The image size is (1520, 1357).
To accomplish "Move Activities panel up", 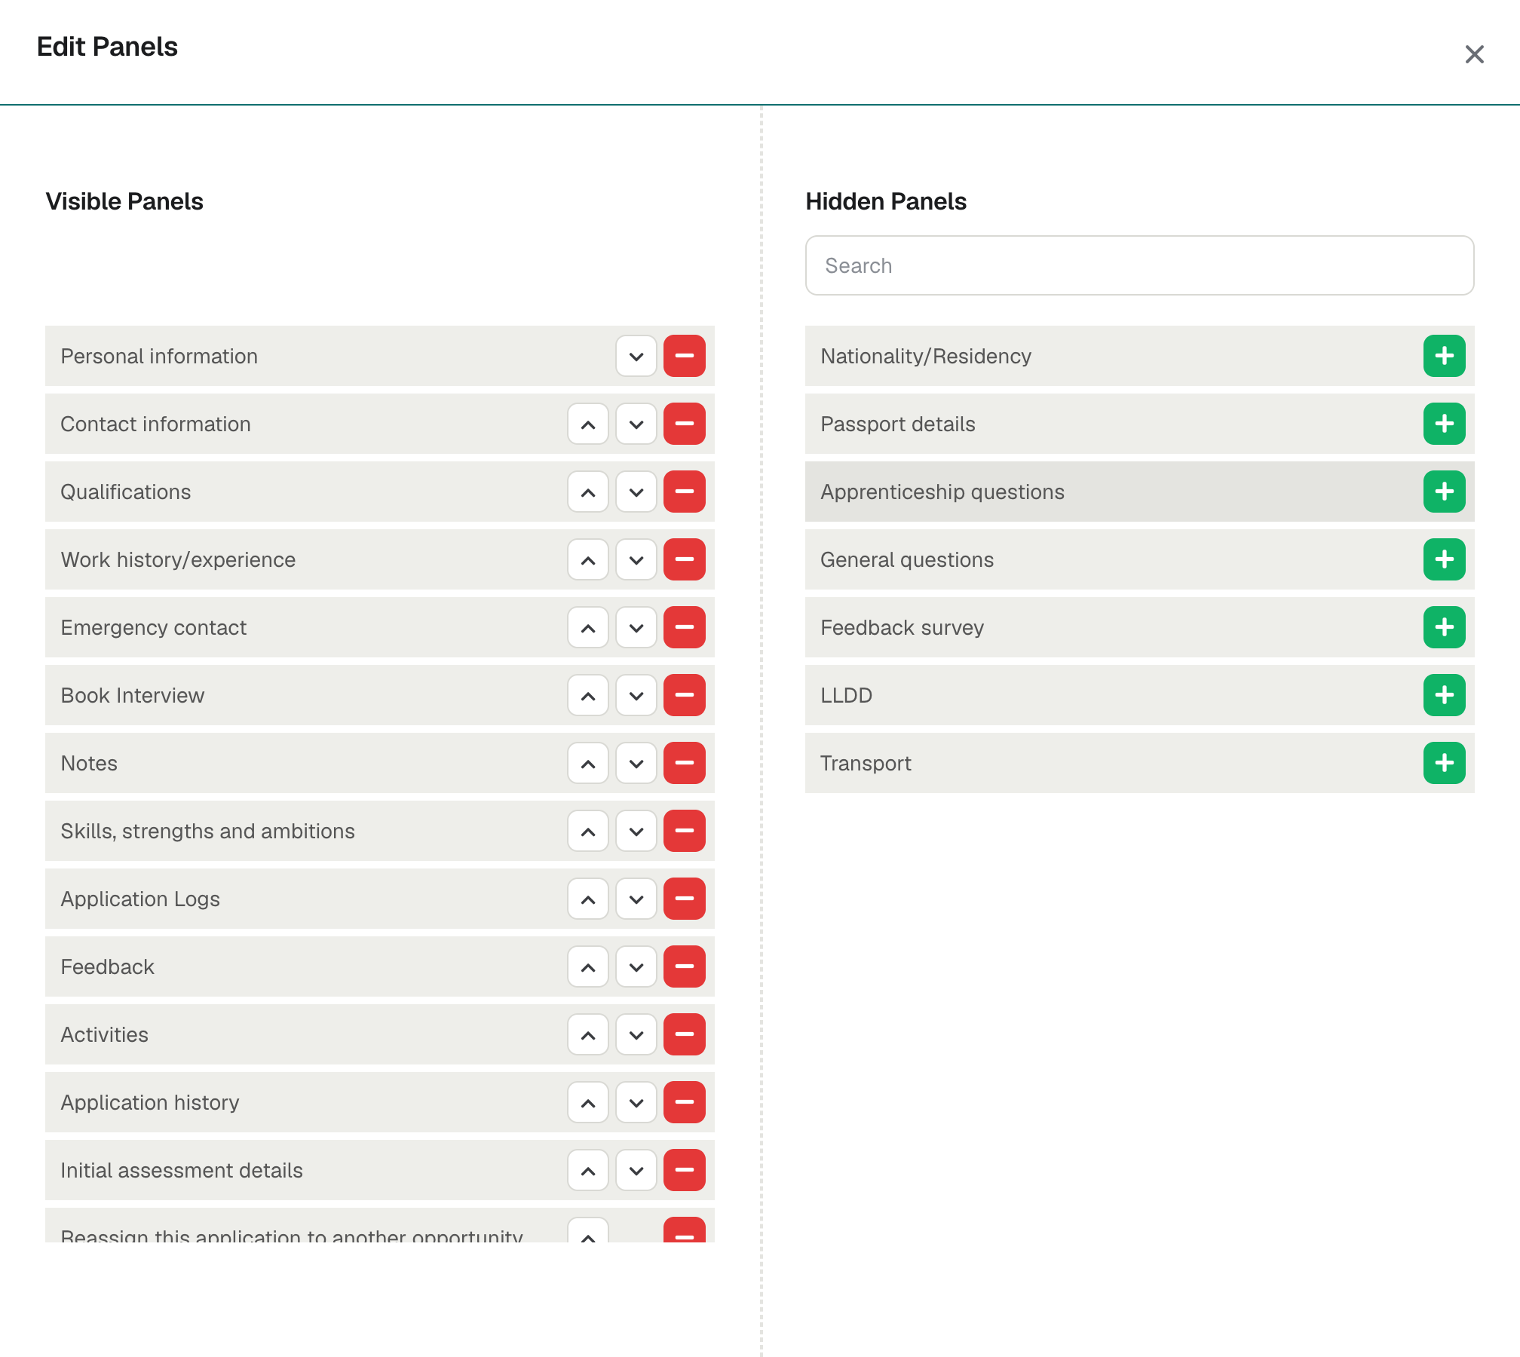I will point(588,1034).
